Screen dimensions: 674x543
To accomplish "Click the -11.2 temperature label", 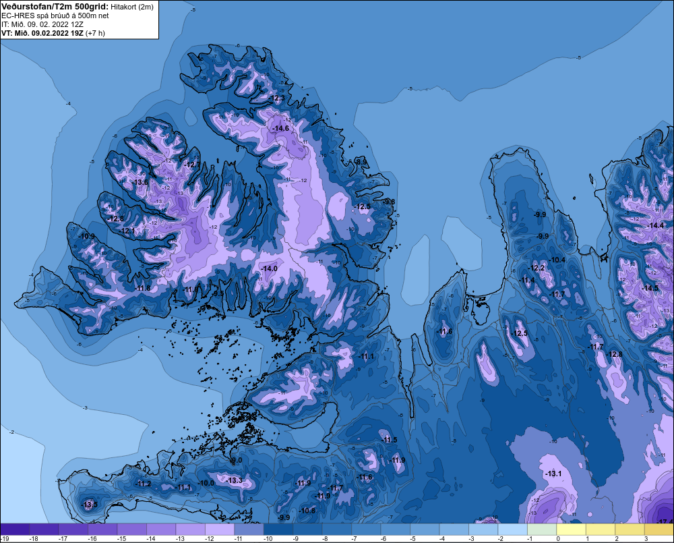I will coord(143,484).
